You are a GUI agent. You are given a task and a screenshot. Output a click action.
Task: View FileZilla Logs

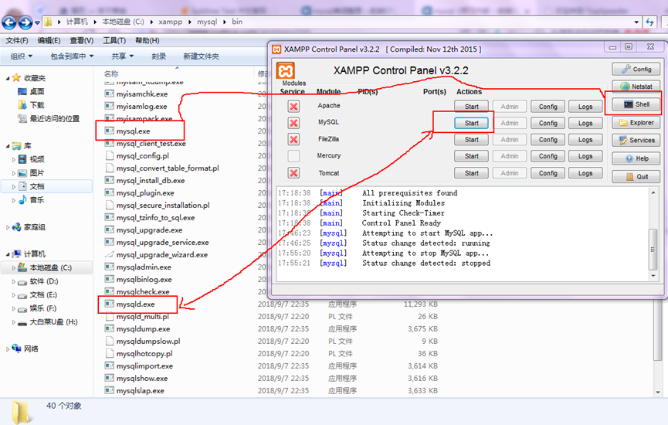[x=585, y=139]
